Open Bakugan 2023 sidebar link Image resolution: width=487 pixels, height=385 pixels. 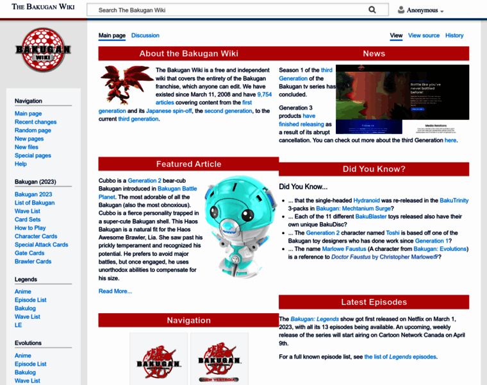tap(33, 194)
